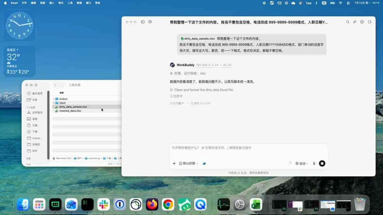This screenshot has height=215, width=383.
Task: Focus the 今天帮你做些什么 chat input
Action: [x=248, y=148]
